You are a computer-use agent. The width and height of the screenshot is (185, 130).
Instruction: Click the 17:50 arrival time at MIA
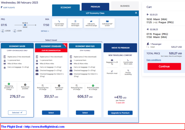tap(46, 25)
